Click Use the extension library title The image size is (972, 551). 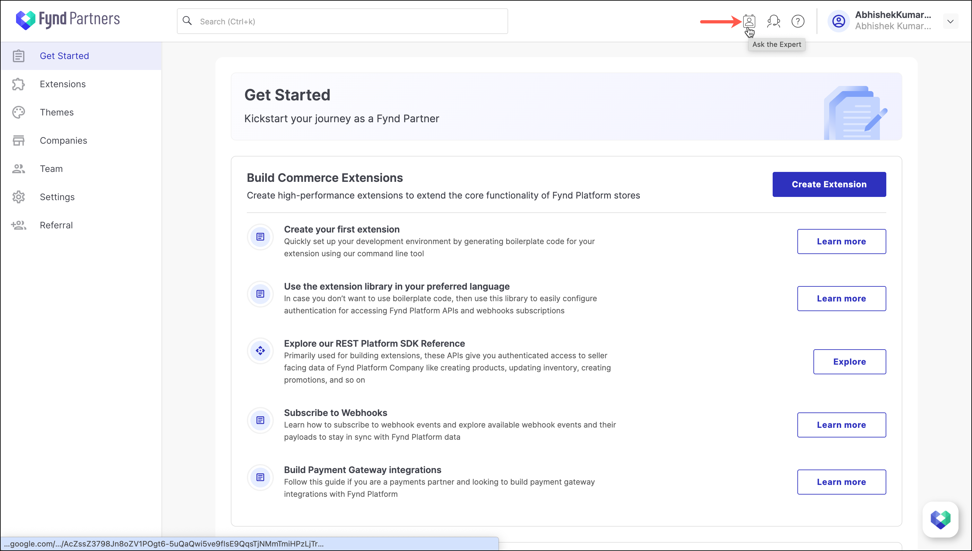point(396,286)
